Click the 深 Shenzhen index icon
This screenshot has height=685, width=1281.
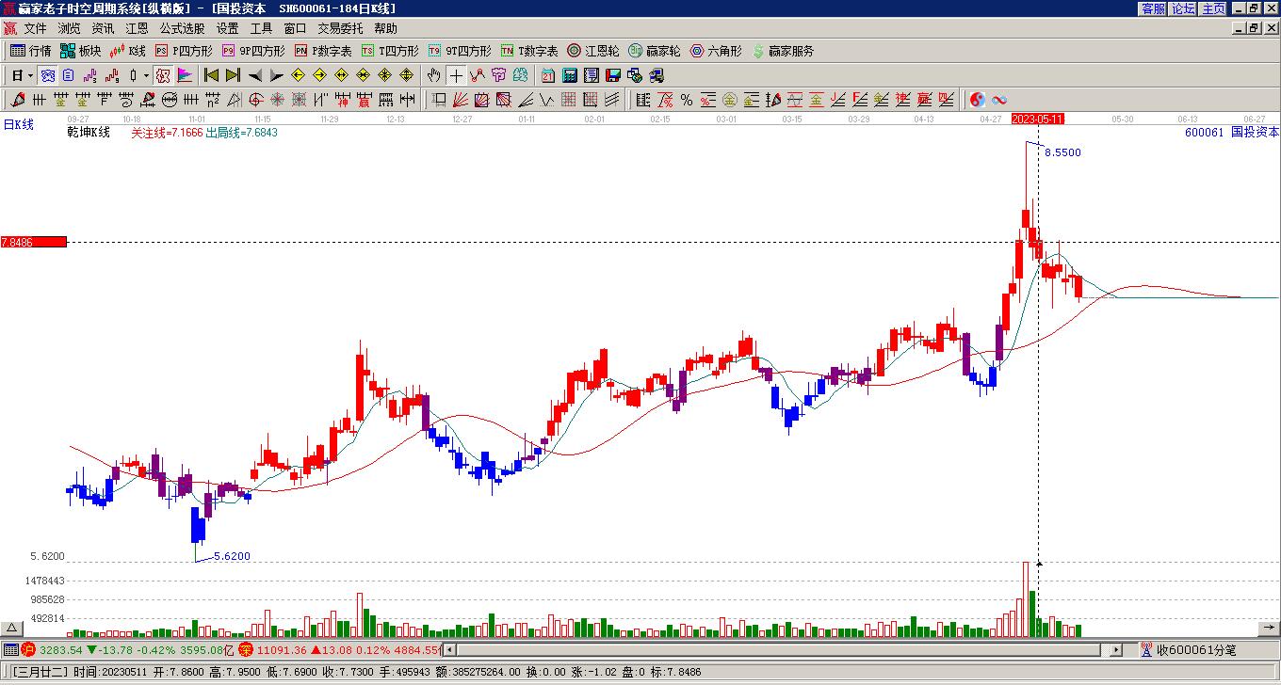click(x=245, y=649)
